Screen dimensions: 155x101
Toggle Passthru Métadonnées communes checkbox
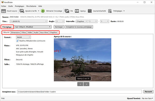point(17,41)
